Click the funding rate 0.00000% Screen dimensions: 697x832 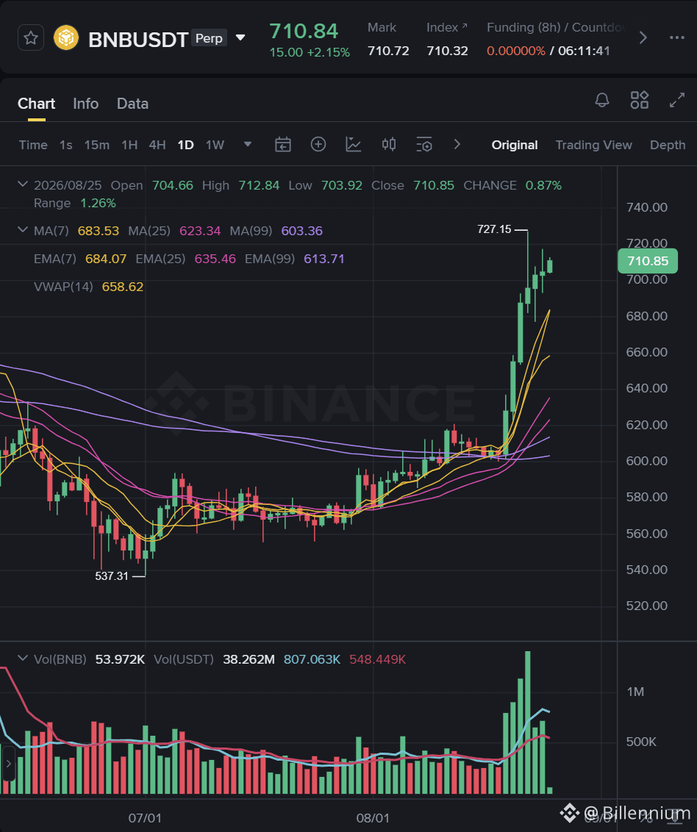tap(516, 51)
